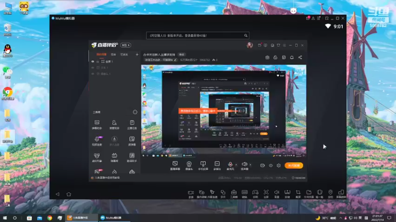Click the share icon above the preview

coord(300,58)
